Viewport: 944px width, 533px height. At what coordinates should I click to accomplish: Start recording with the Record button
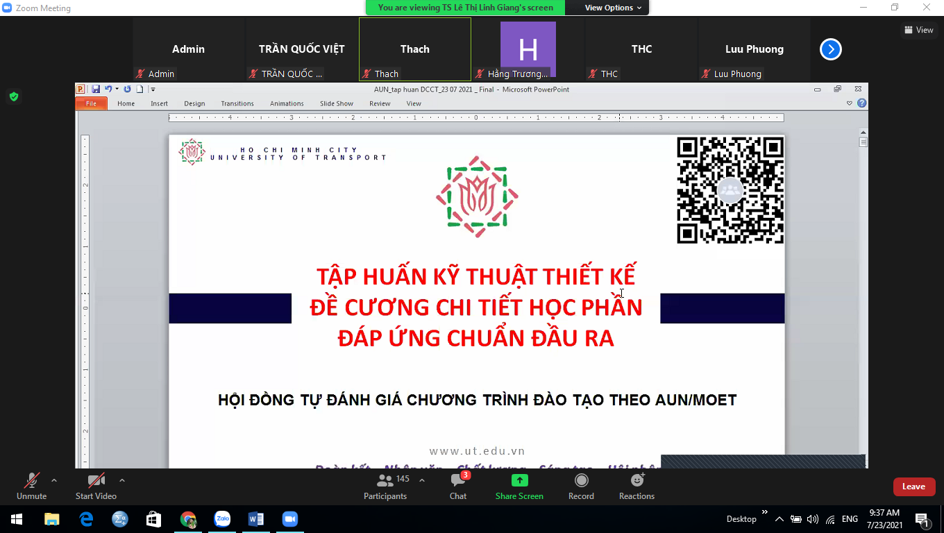[581, 486]
